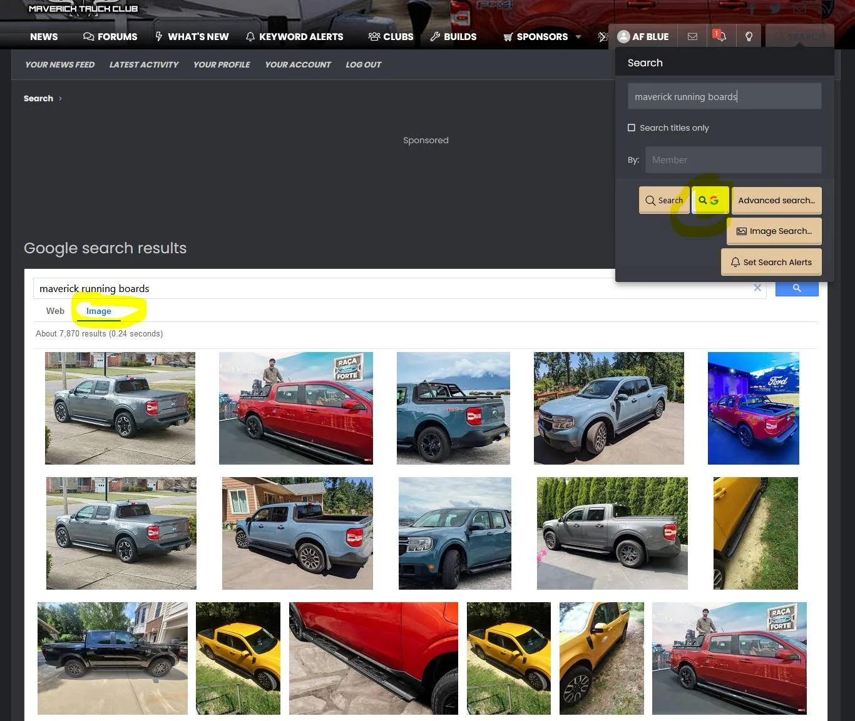
Task: Click the Twitter icon in header
Action: tap(776, 9)
